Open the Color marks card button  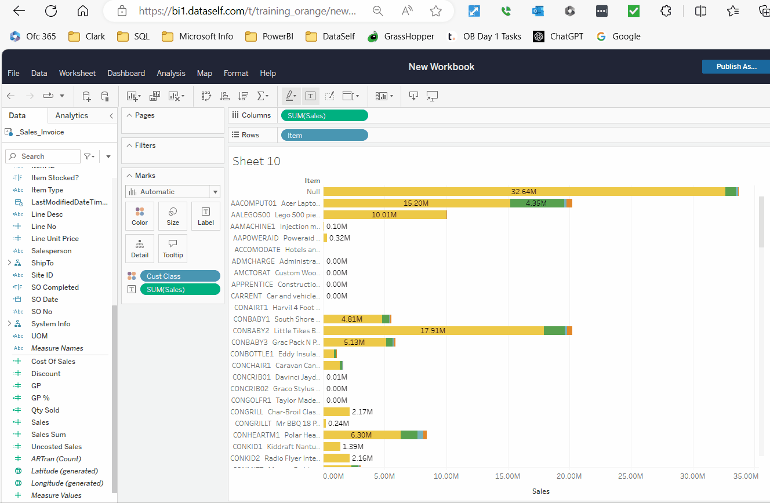[x=140, y=216]
